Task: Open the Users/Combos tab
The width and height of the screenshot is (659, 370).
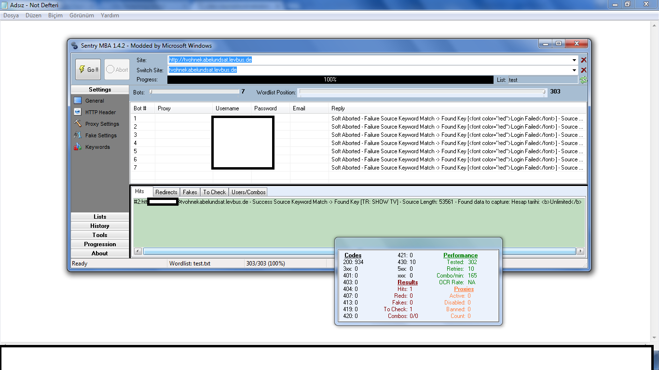Action: click(x=248, y=192)
